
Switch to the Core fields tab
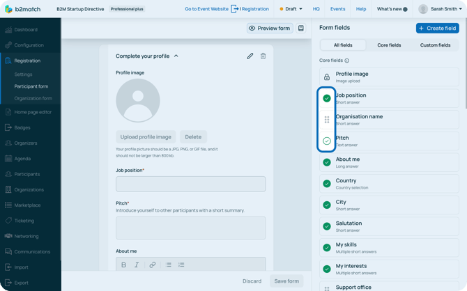pos(389,45)
